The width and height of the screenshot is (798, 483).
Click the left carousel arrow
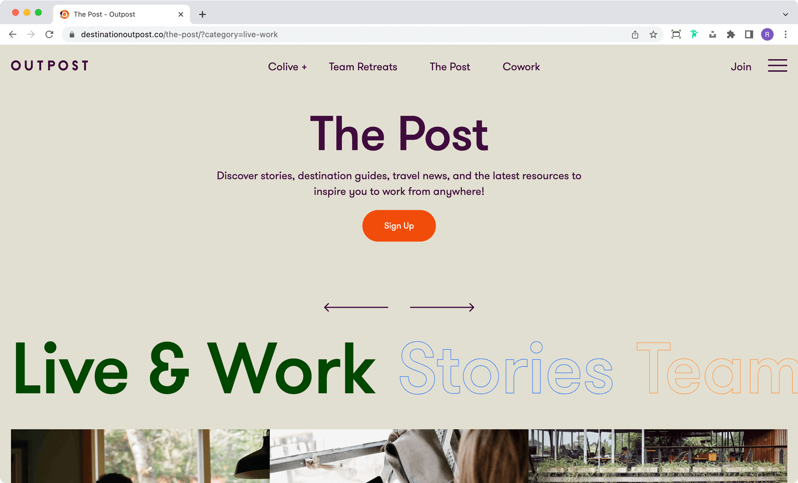point(356,307)
